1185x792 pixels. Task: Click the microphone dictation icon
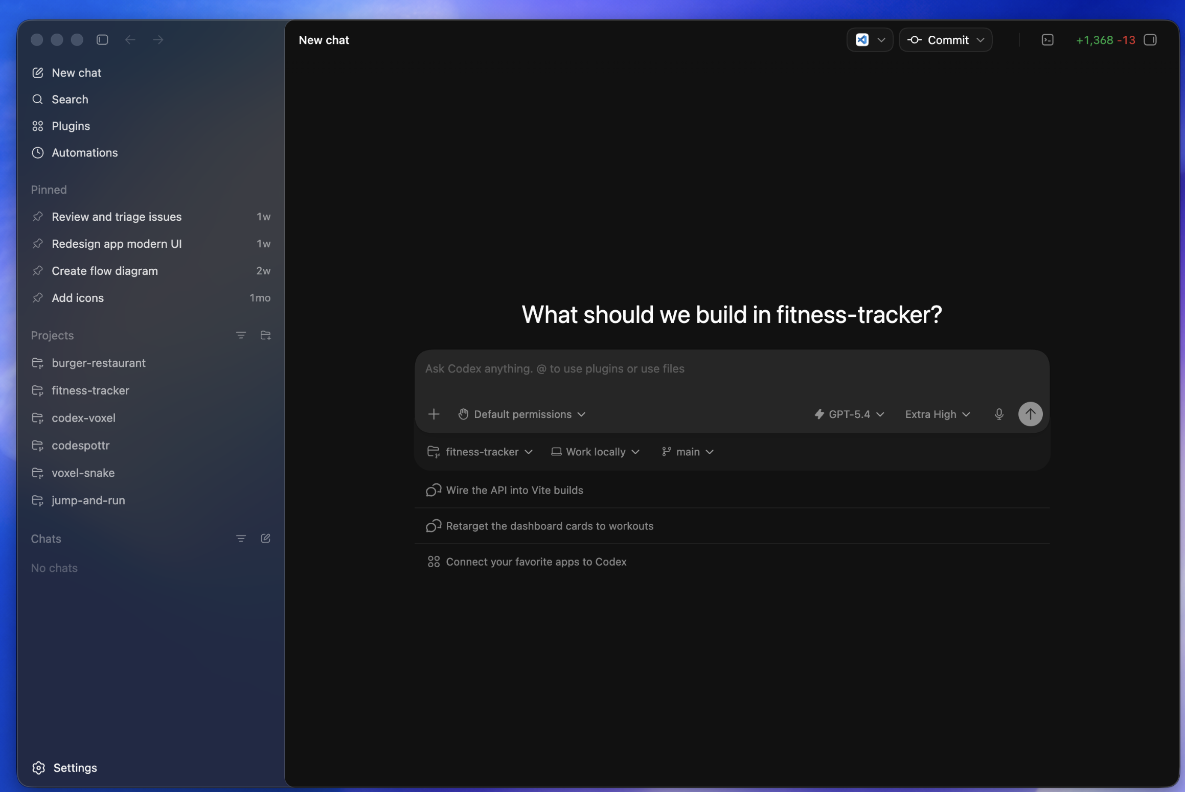click(x=998, y=414)
